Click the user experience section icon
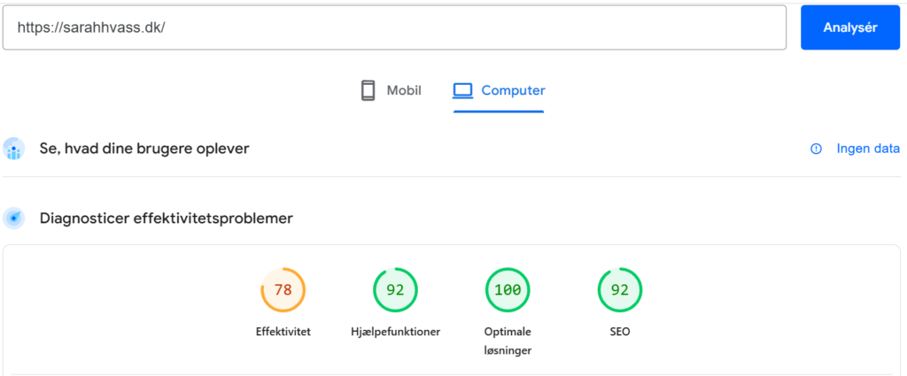This screenshot has width=907, height=376. click(x=13, y=149)
